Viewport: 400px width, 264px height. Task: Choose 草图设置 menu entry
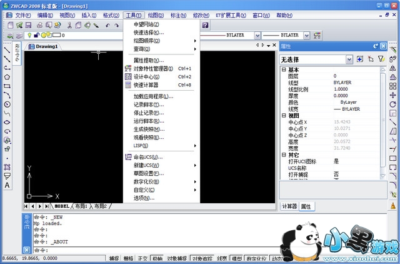tap(161, 174)
